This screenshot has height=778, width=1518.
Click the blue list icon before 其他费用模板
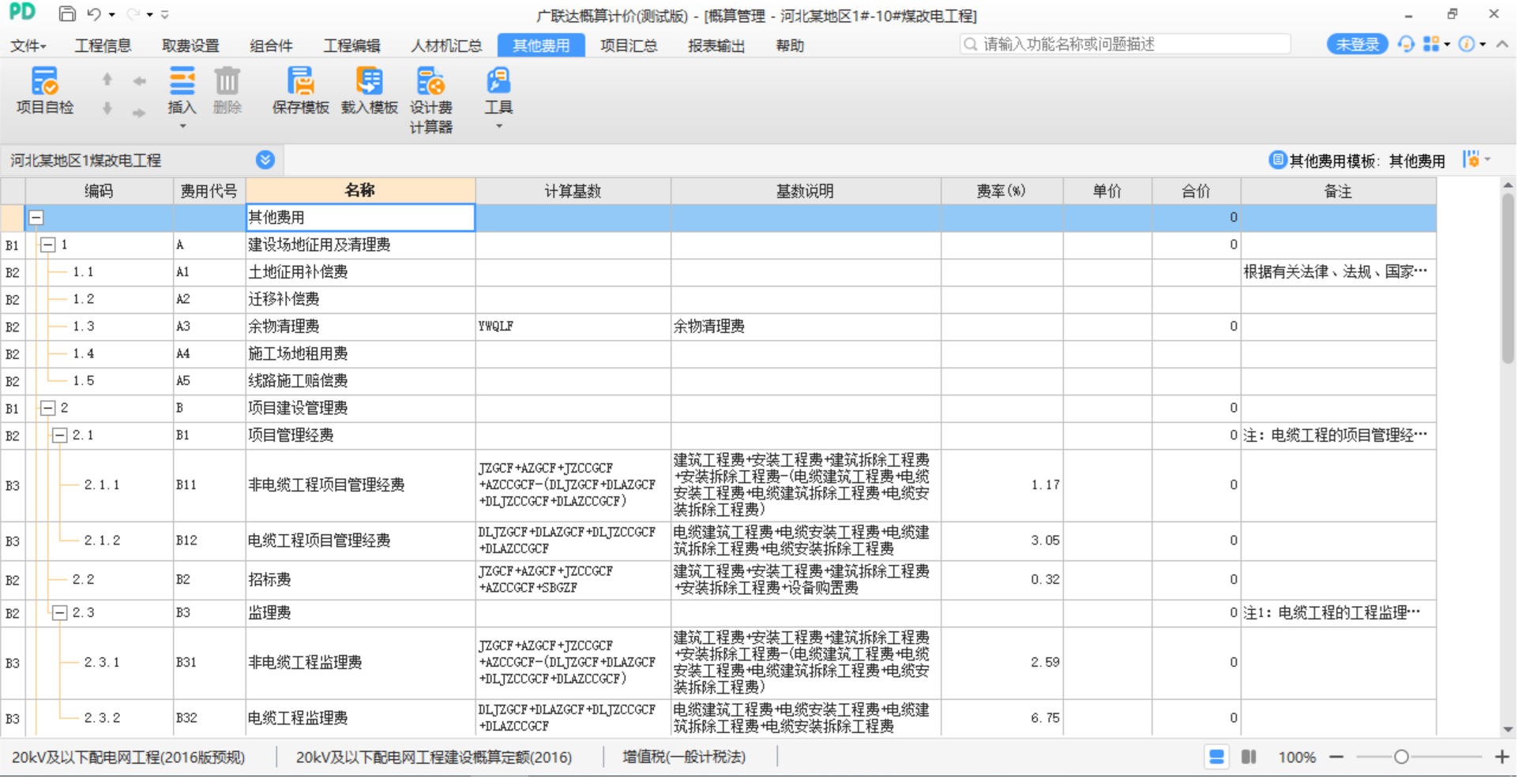click(x=1278, y=159)
